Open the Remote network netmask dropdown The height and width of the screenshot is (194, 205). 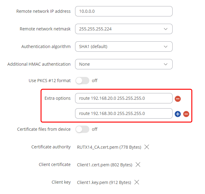124,29
